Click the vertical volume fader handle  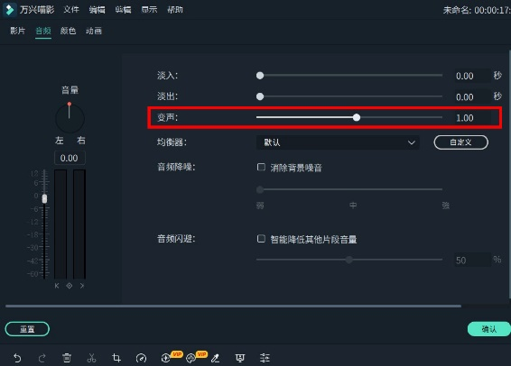(x=44, y=198)
